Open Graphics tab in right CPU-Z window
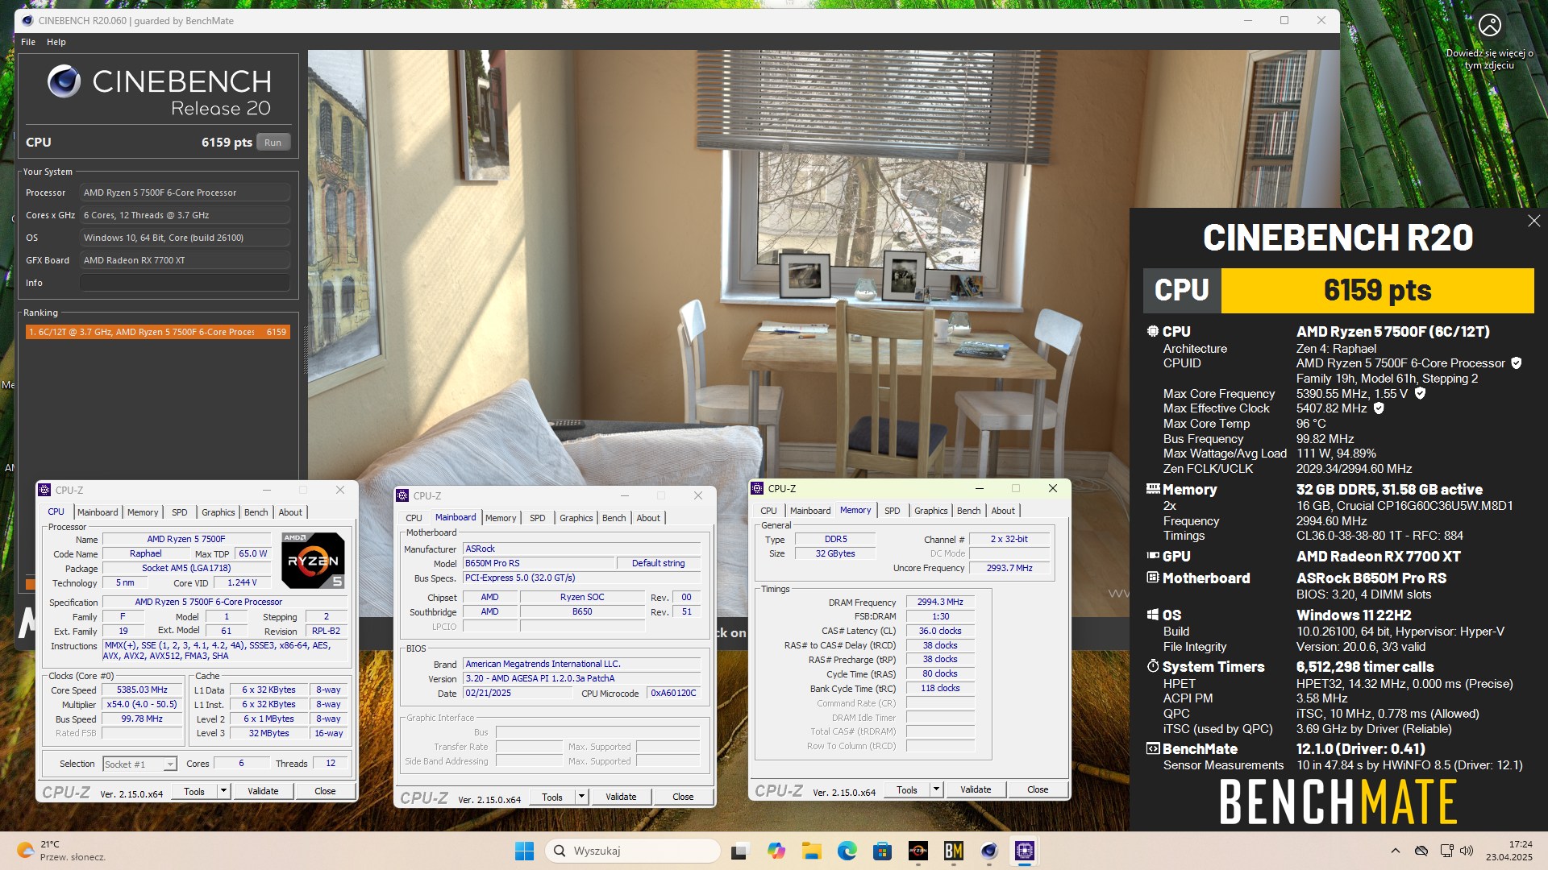Viewport: 1548px width, 870px height. tap(931, 511)
